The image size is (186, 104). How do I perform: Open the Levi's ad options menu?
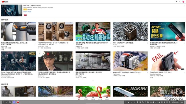click(x=185, y=6)
